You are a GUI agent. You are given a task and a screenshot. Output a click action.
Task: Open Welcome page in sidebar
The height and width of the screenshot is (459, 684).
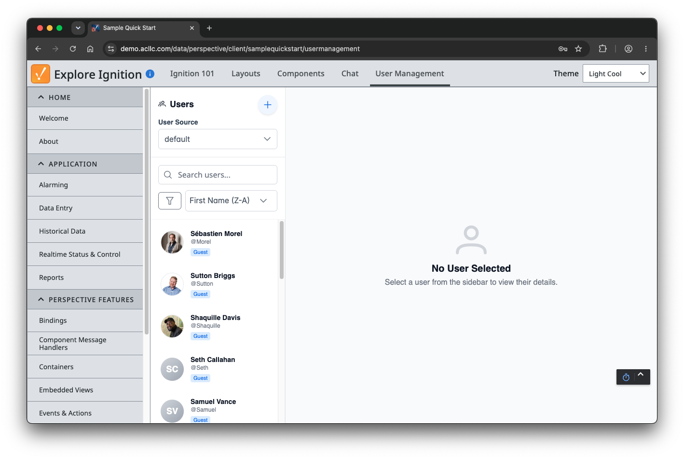pyautogui.click(x=85, y=119)
